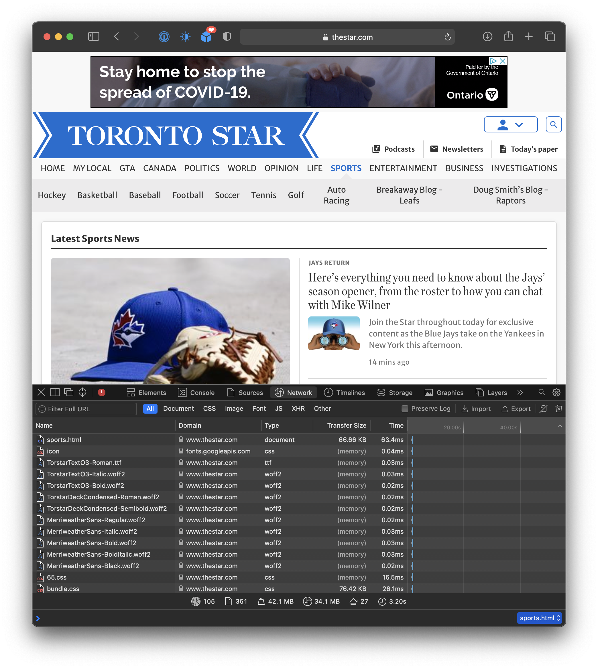Clear network items with trash icon
Image resolution: width=598 pixels, height=669 pixels.
[558, 408]
